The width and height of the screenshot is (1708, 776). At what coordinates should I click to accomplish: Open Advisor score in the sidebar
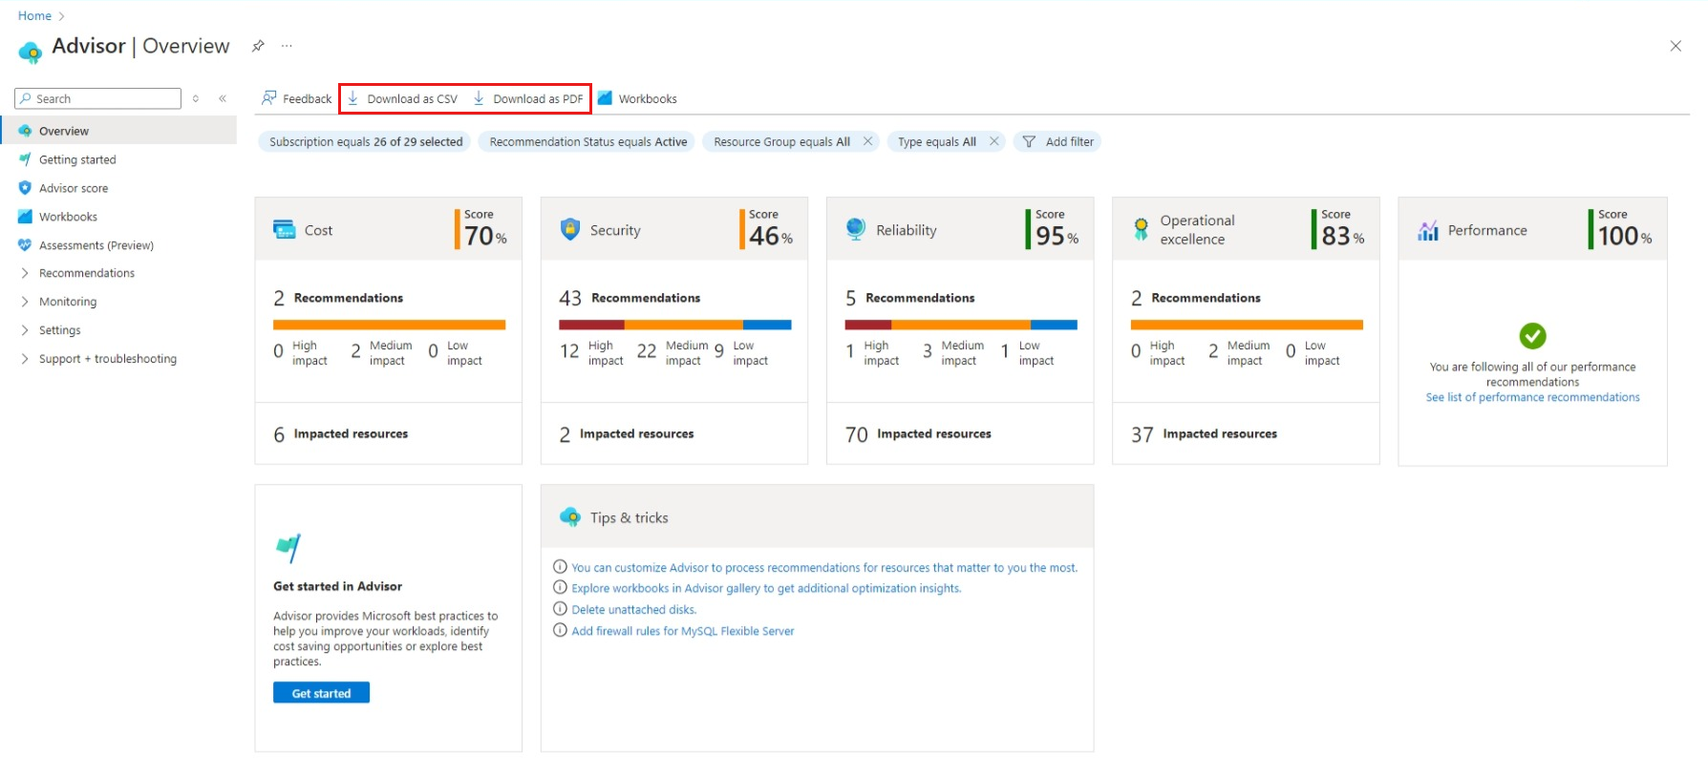coord(74,188)
